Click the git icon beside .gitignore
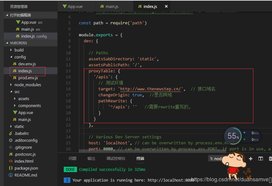Screen dimensions: 272x186 point(11,147)
